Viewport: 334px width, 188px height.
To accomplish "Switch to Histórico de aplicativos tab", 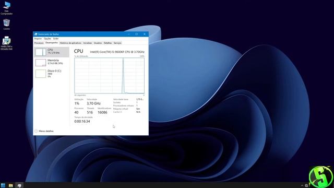I will (70, 43).
